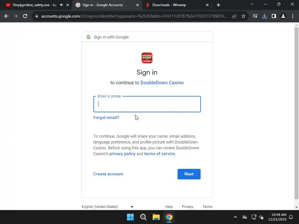The width and height of the screenshot is (299, 224).
Task: View site info via the lock icon
Action: 37,16
